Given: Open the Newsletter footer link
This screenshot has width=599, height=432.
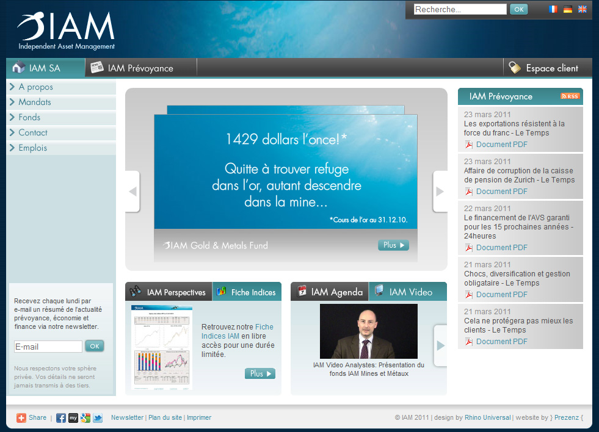Looking at the screenshot, I should pyautogui.click(x=127, y=417).
